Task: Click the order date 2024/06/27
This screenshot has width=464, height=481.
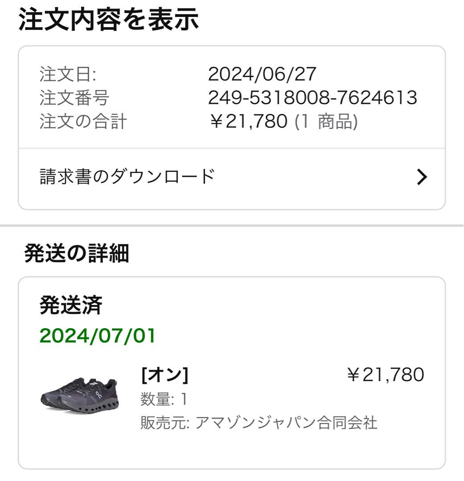Action: (x=262, y=74)
